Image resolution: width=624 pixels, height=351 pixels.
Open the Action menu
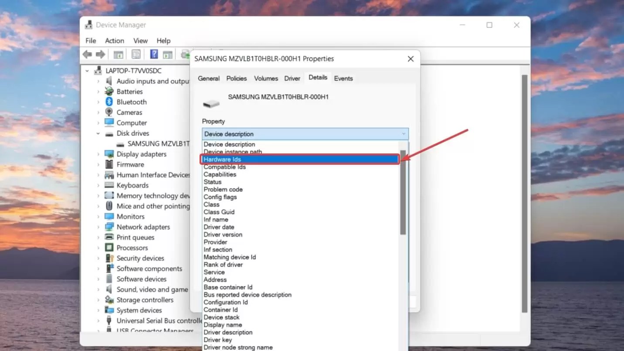(114, 41)
